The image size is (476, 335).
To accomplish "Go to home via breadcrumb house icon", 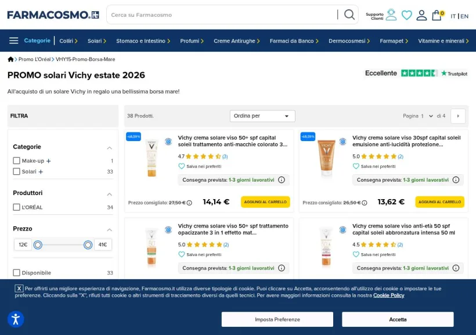I will pyautogui.click(x=10, y=59).
